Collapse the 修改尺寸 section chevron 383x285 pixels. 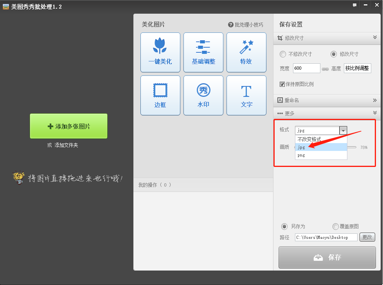[375, 38]
